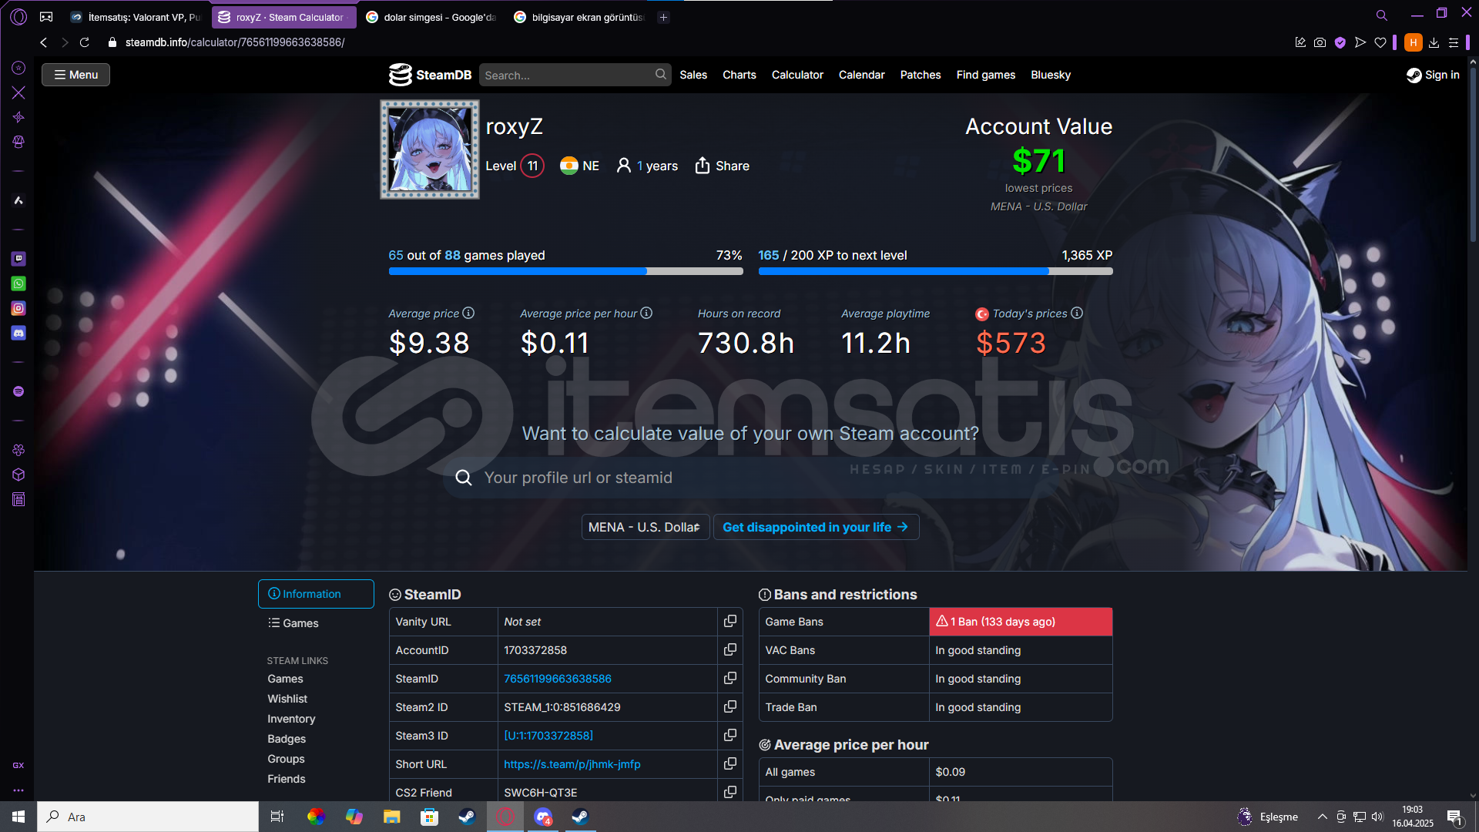The image size is (1479, 832).
Task: Open the Calendar menu item
Action: tap(861, 75)
